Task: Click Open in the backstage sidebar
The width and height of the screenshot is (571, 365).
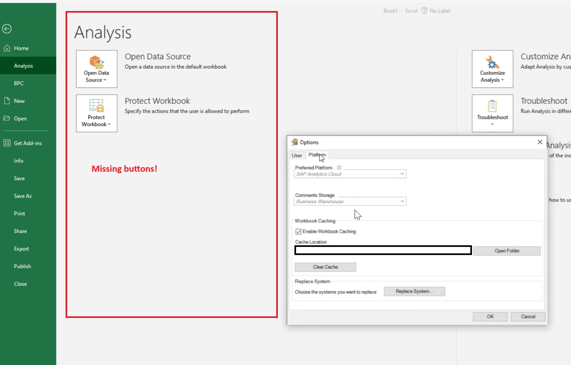Action: (28, 118)
